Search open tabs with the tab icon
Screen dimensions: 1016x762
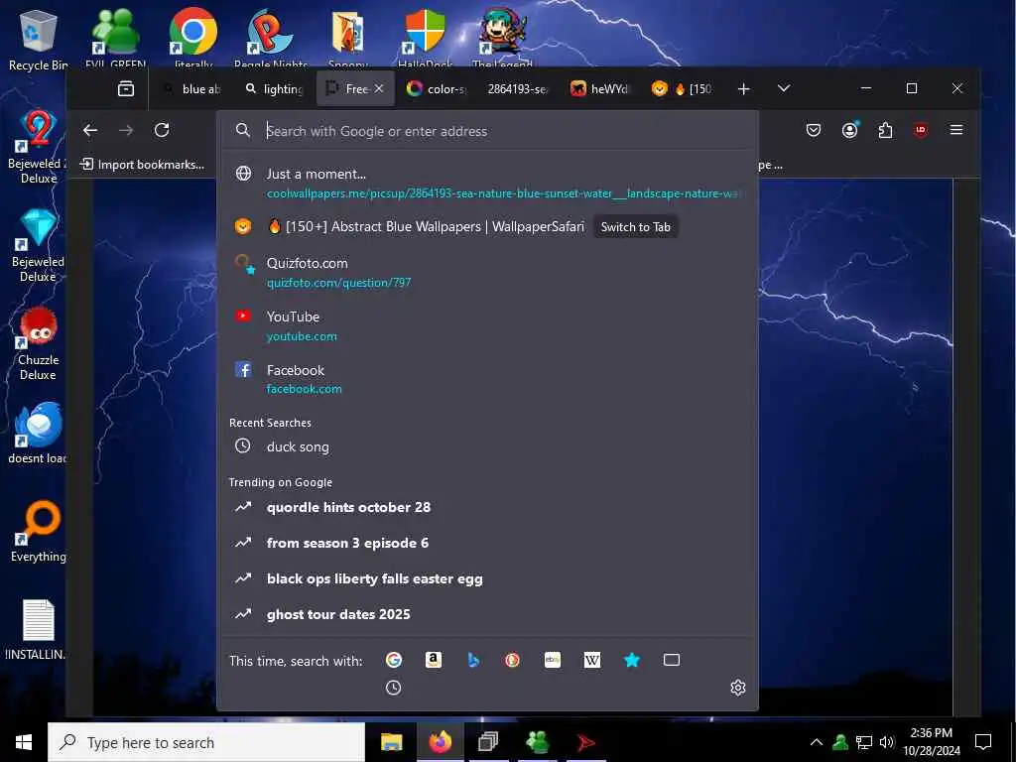[x=672, y=660]
